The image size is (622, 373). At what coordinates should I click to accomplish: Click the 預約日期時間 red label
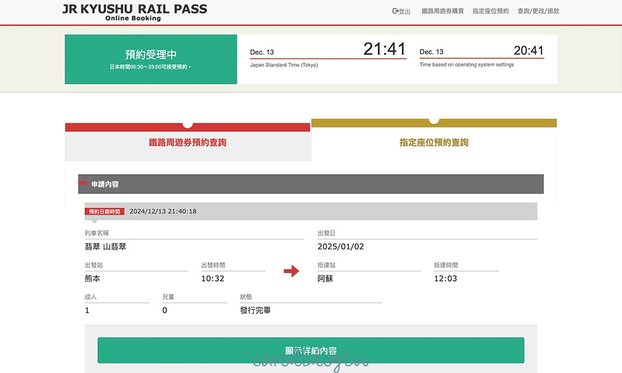104,211
